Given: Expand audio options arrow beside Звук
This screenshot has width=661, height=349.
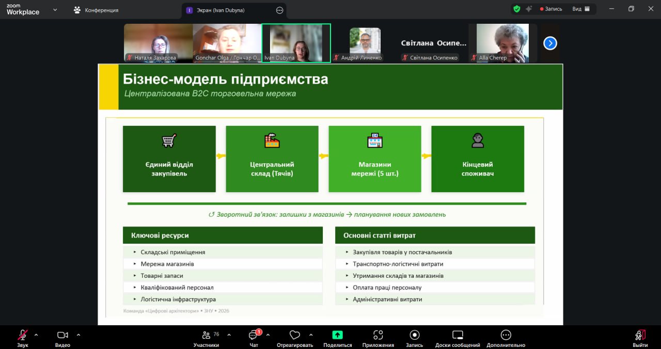Looking at the screenshot, I should [39, 335].
